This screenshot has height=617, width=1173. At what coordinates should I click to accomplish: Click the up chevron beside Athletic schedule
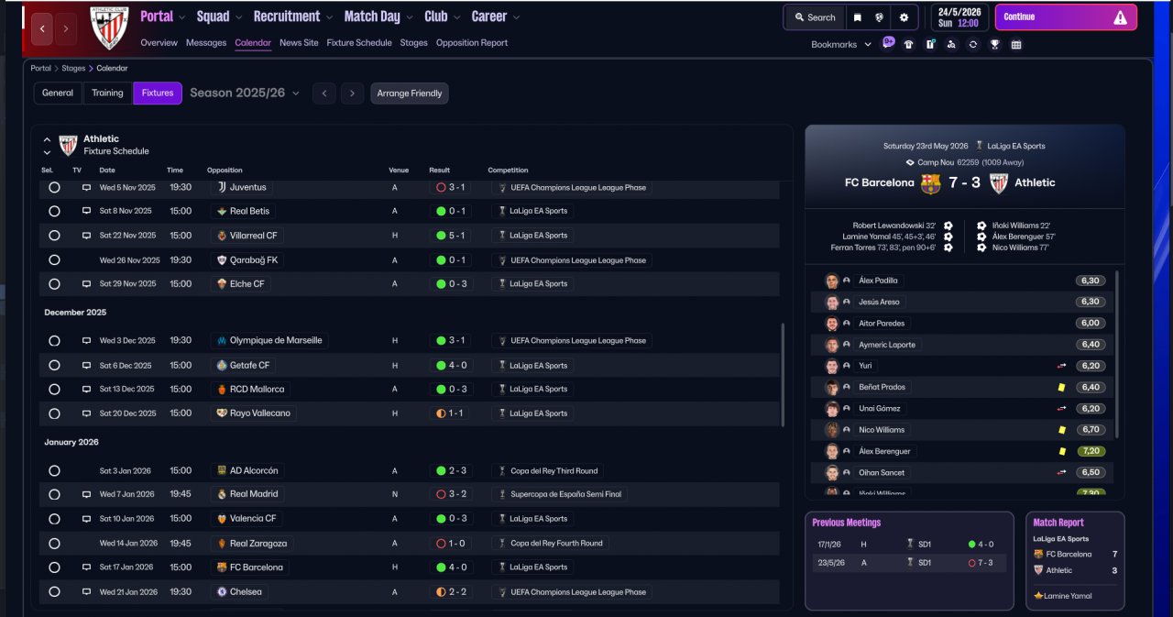[x=47, y=139]
